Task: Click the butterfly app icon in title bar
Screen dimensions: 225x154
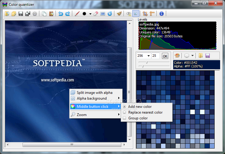Action: coord(5,5)
